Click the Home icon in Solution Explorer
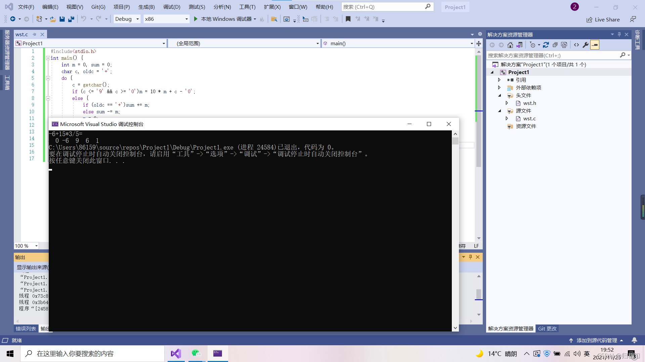Image resolution: width=645 pixels, height=362 pixels. [x=510, y=45]
